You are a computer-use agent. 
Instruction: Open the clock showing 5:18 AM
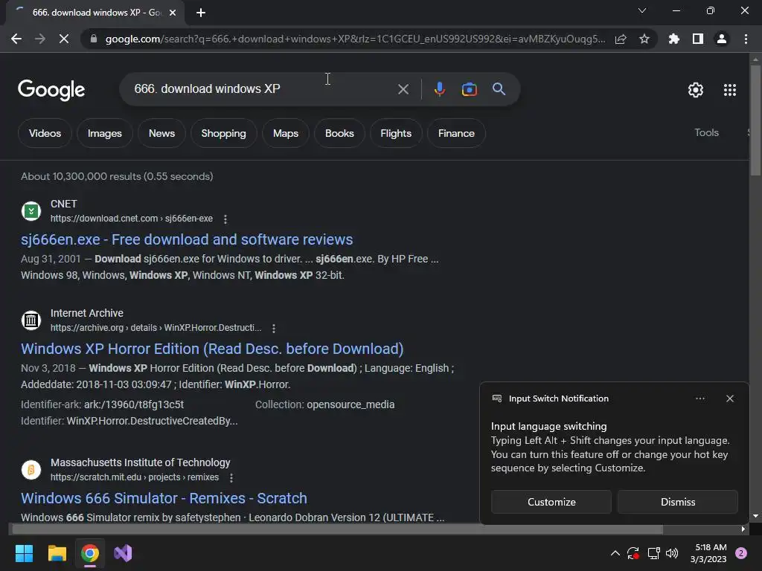[x=708, y=553]
